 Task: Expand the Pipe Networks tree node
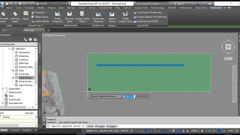click(3, 103)
